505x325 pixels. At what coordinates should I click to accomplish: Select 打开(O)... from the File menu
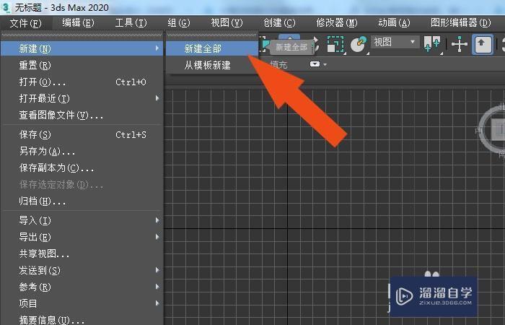click(x=82, y=82)
